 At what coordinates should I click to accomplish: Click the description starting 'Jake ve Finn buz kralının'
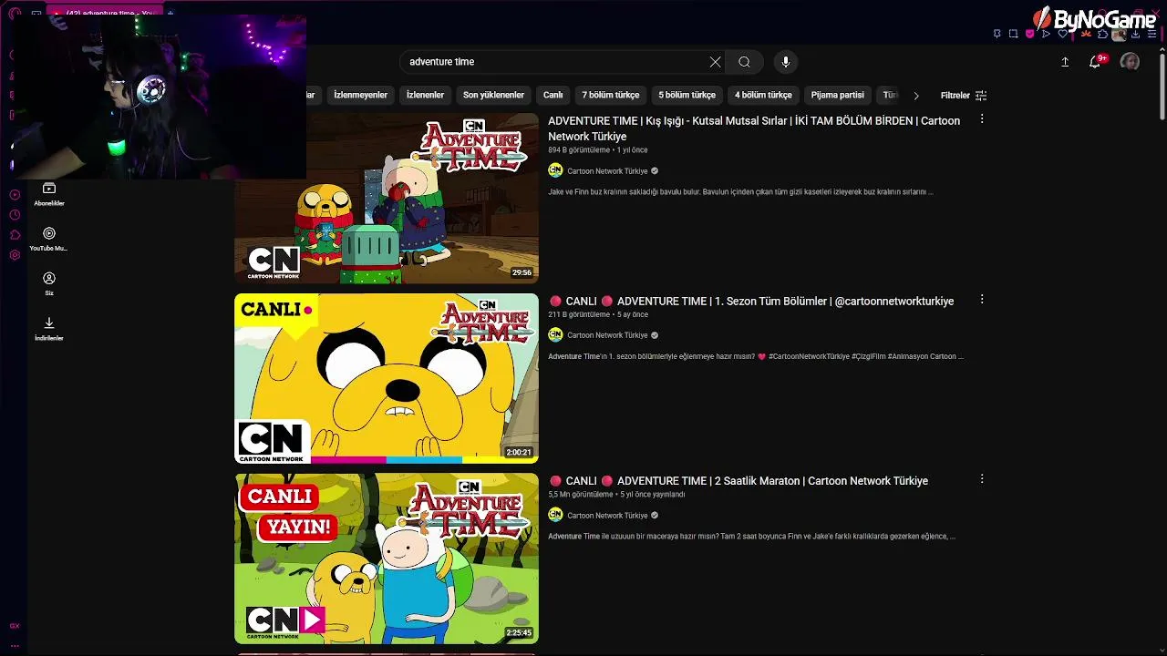pos(740,192)
